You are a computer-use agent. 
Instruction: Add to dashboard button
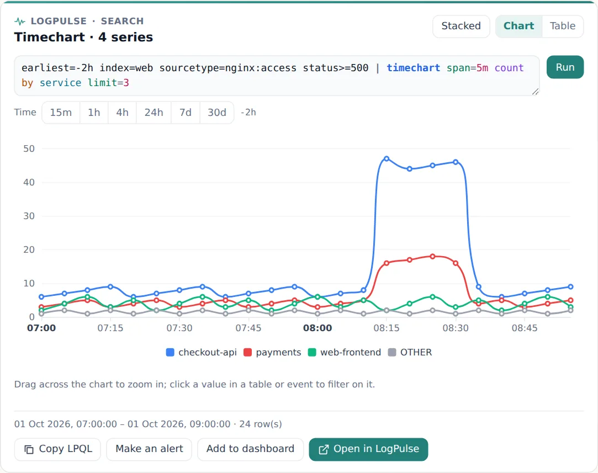pos(250,449)
